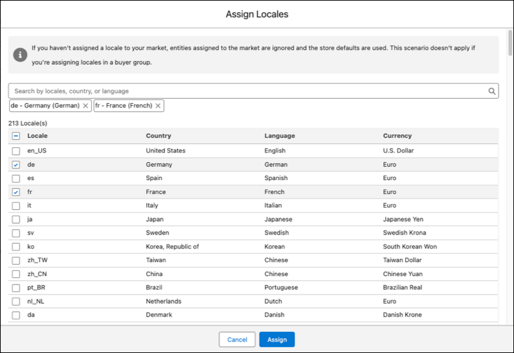Image resolution: width=514 pixels, height=353 pixels.
Task: Click the Italian language cell
Action: 273,206
